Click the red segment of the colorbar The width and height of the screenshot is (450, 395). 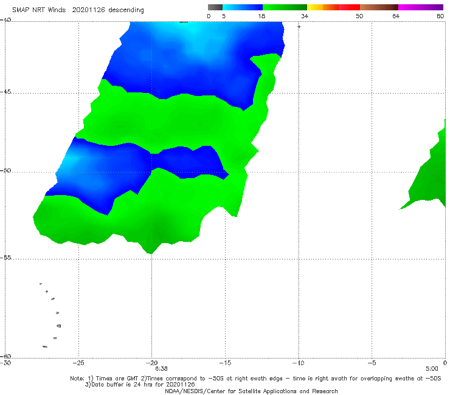[349, 7]
